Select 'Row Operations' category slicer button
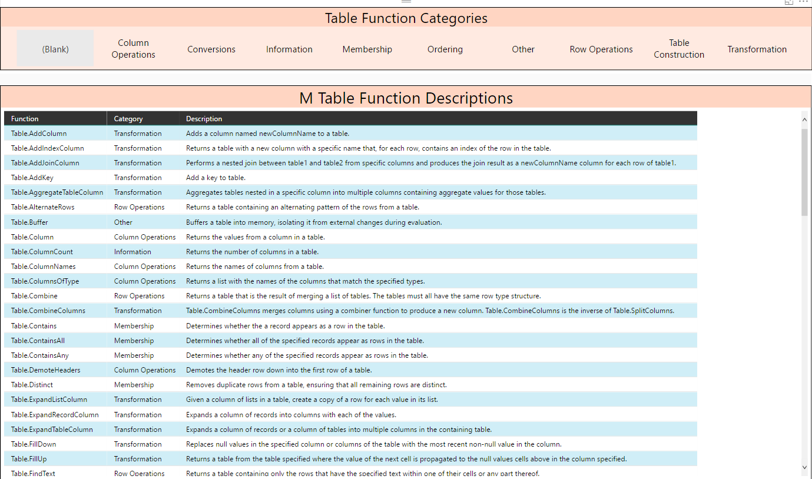Screen dimensions: 812x479 [601, 49]
